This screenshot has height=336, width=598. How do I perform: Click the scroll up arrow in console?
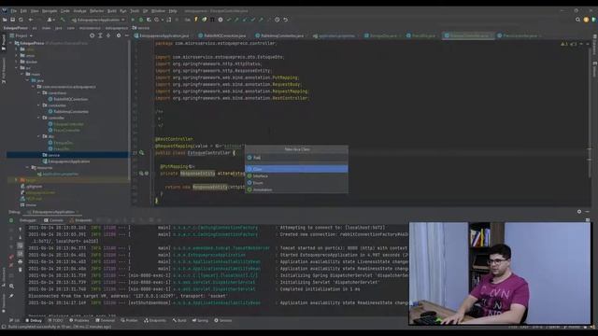pos(21,230)
